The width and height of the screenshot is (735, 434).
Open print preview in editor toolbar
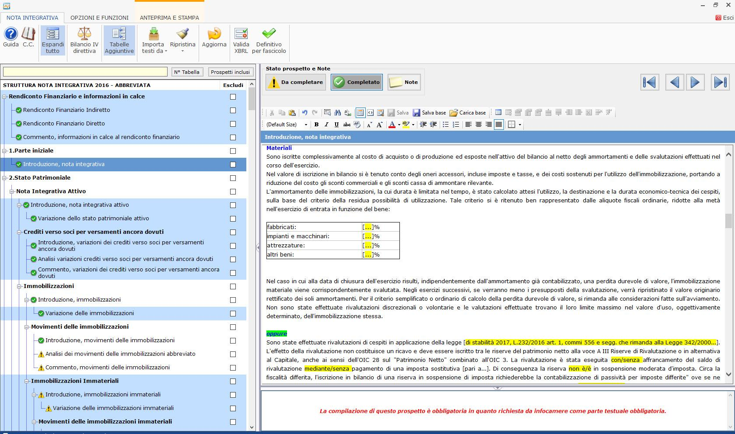(380, 113)
